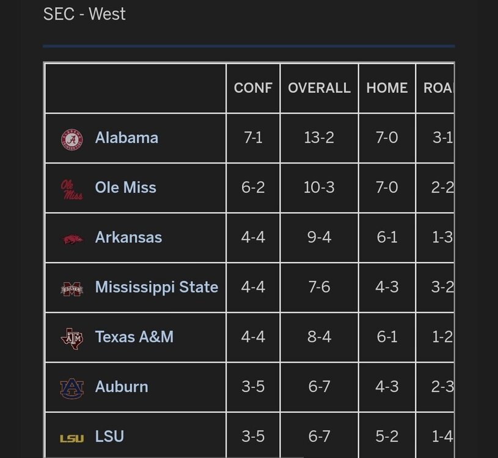Click the OVERALL column header
Screen dimensions: 498x458
click(x=319, y=88)
